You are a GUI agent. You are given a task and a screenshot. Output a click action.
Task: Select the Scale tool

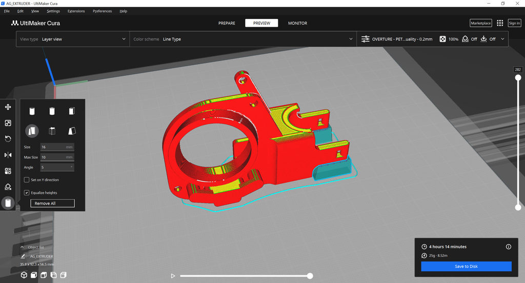click(8, 123)
